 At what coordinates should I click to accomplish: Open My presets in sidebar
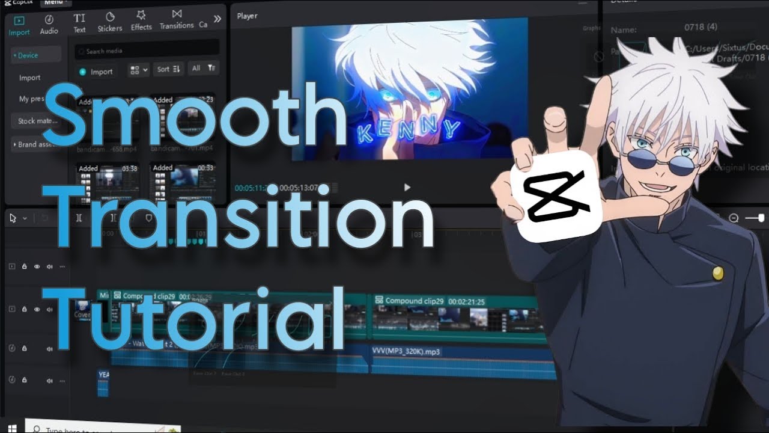coord(31,99)
